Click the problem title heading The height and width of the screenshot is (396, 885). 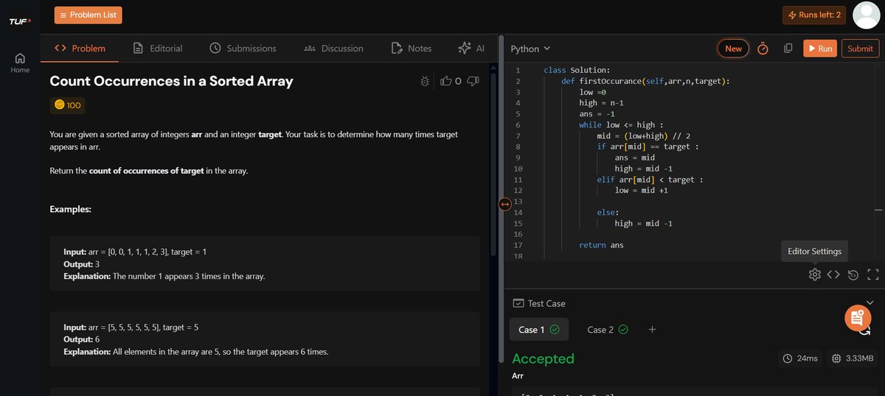click(x=171, y=81)
